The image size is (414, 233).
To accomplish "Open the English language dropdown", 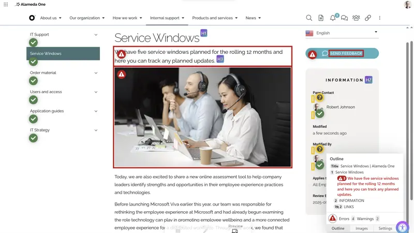I will (x=342, y=33).
